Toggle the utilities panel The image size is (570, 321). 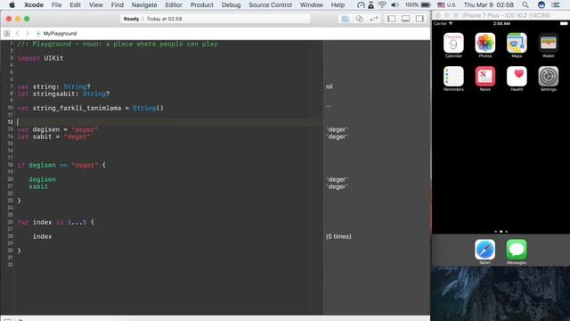point(419,19)
